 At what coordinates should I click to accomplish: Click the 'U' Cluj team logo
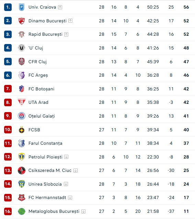tap(22, 48)
